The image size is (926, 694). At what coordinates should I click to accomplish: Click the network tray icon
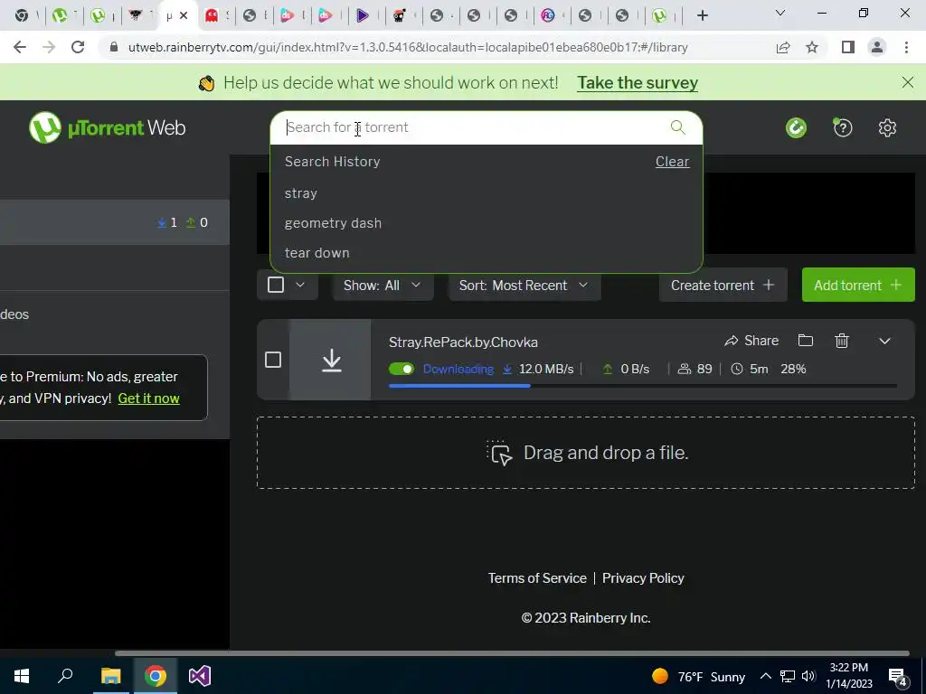tap(788, 676)
